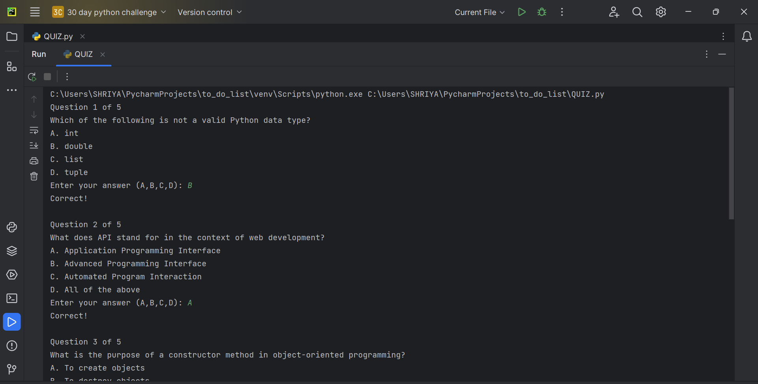Hide the Run tool window
Image resolution: width=758 pixels, height=384 pixels.
(x=722, y=54)
